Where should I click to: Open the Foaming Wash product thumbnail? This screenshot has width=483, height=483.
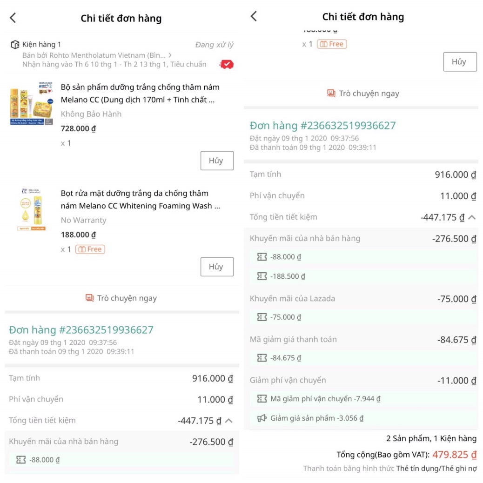point(31,209)
